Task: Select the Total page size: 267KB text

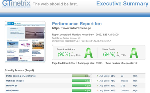Action: coord(90,63)
